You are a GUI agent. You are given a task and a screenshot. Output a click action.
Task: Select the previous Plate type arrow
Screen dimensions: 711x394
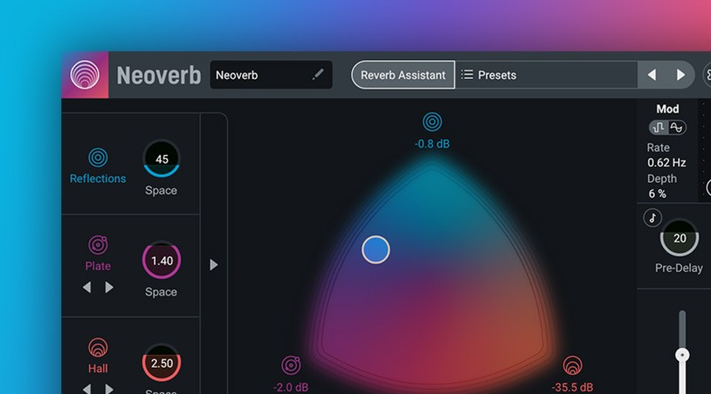coord(87,287)
